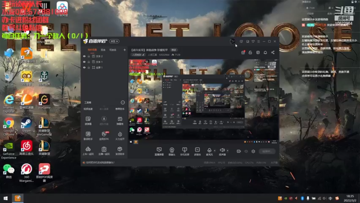Select the 全屏 1 source row

104,67
